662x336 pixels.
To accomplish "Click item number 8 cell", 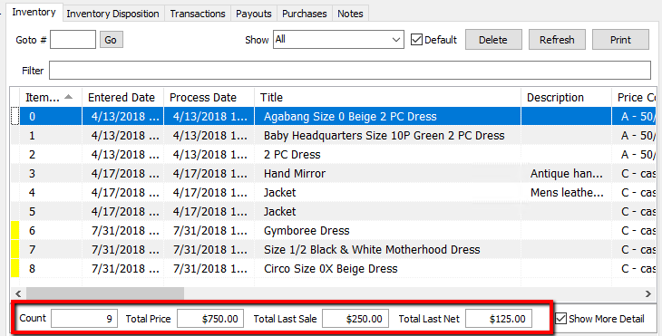I will coord(51,269).
